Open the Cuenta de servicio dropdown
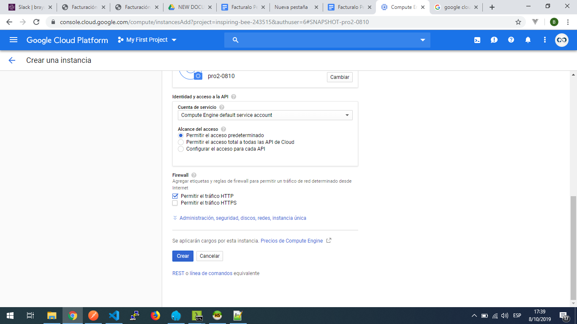 [x=265, y=115]
